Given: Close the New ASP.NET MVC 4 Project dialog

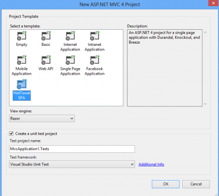Looking at the screenshot, I should tap(213, 3).
